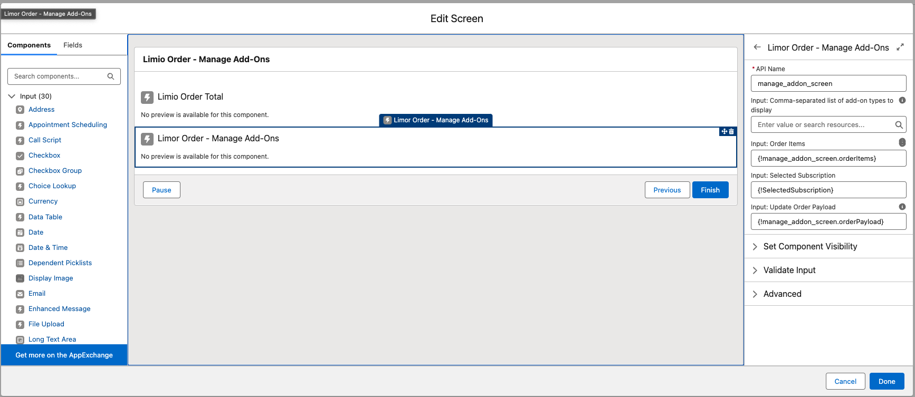The height and width of the screenshot is (397, 915).
Task: Choose the Dependent Picklists component
Action: click(60, 263)
